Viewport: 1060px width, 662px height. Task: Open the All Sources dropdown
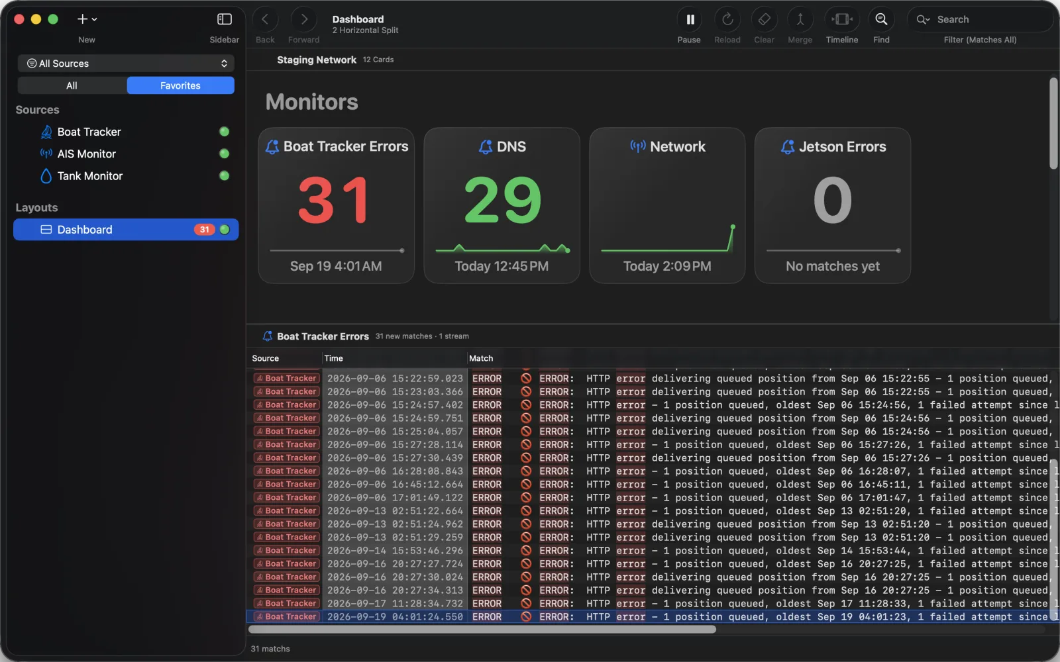(126, 64)
